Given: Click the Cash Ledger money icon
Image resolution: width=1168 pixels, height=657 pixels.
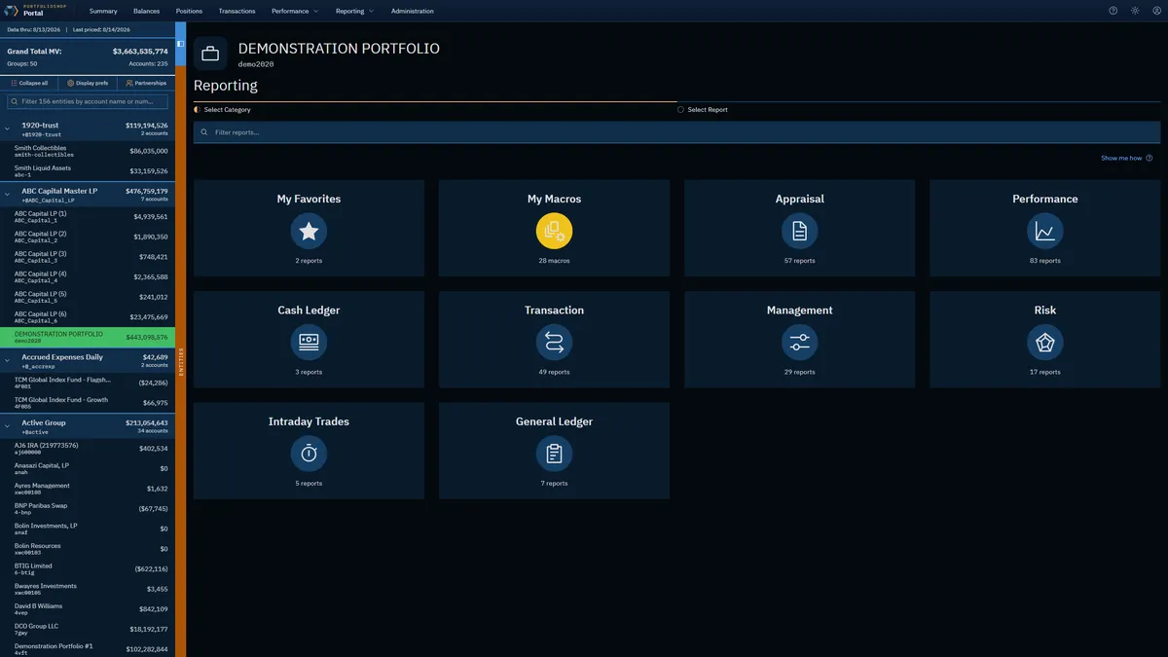Looking at the screenshot, I should coord(309,343).
